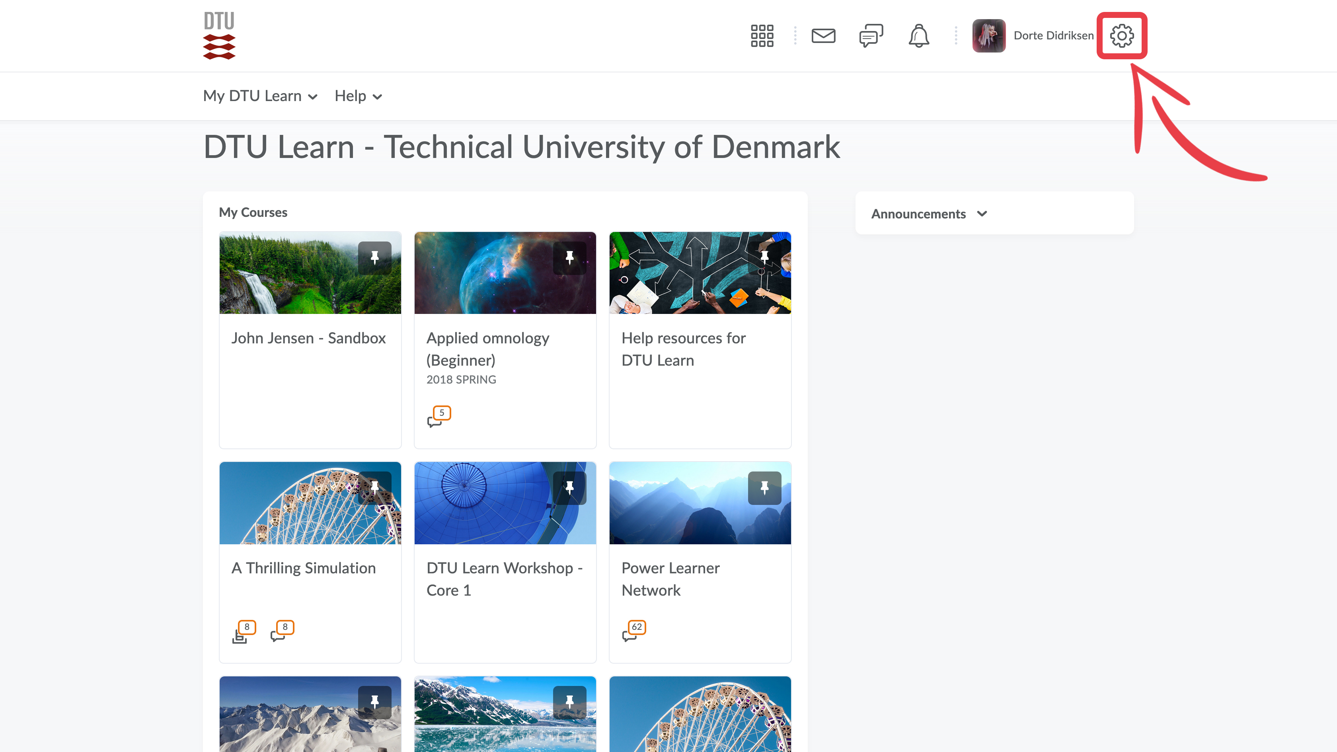Click the DTU logo
This screenshot has width=1337, height=752.
tap(219, 36)
